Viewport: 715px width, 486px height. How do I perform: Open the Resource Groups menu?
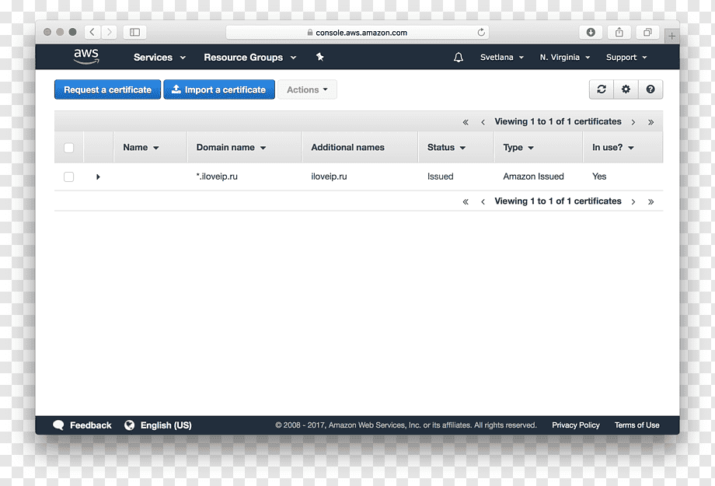(250, 58)
